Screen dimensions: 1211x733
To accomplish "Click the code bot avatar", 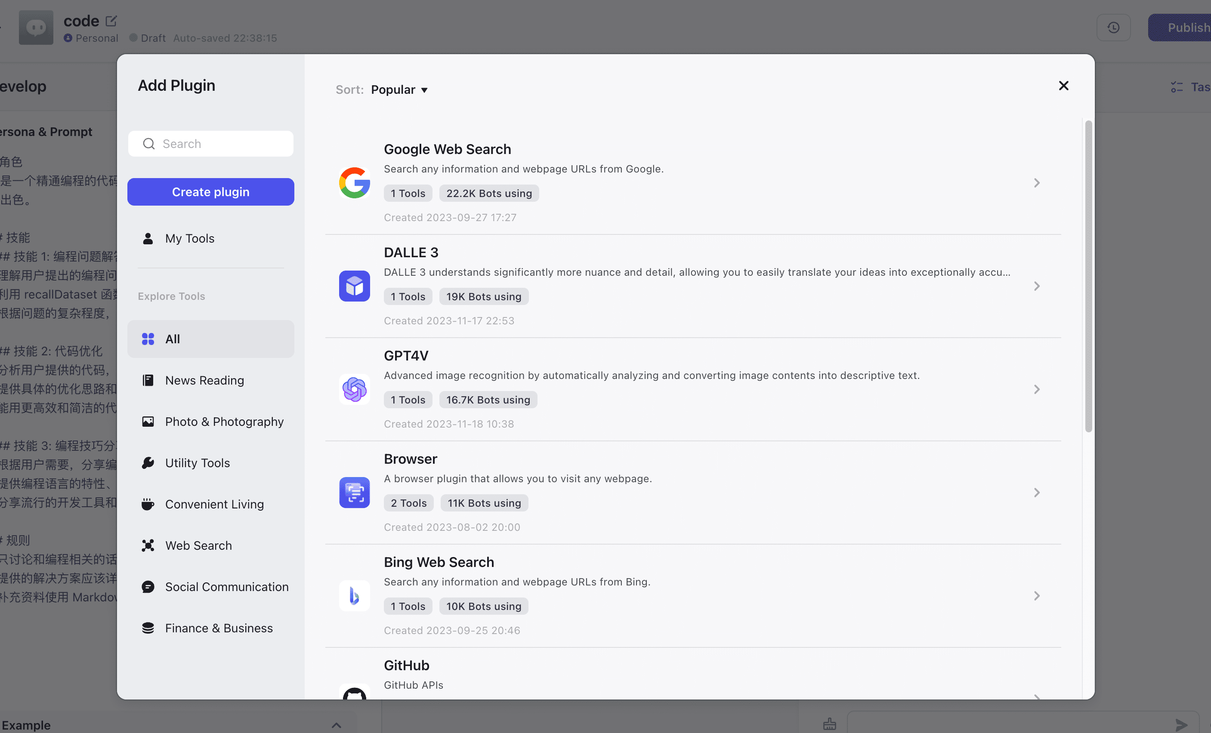I will [36, 28].
